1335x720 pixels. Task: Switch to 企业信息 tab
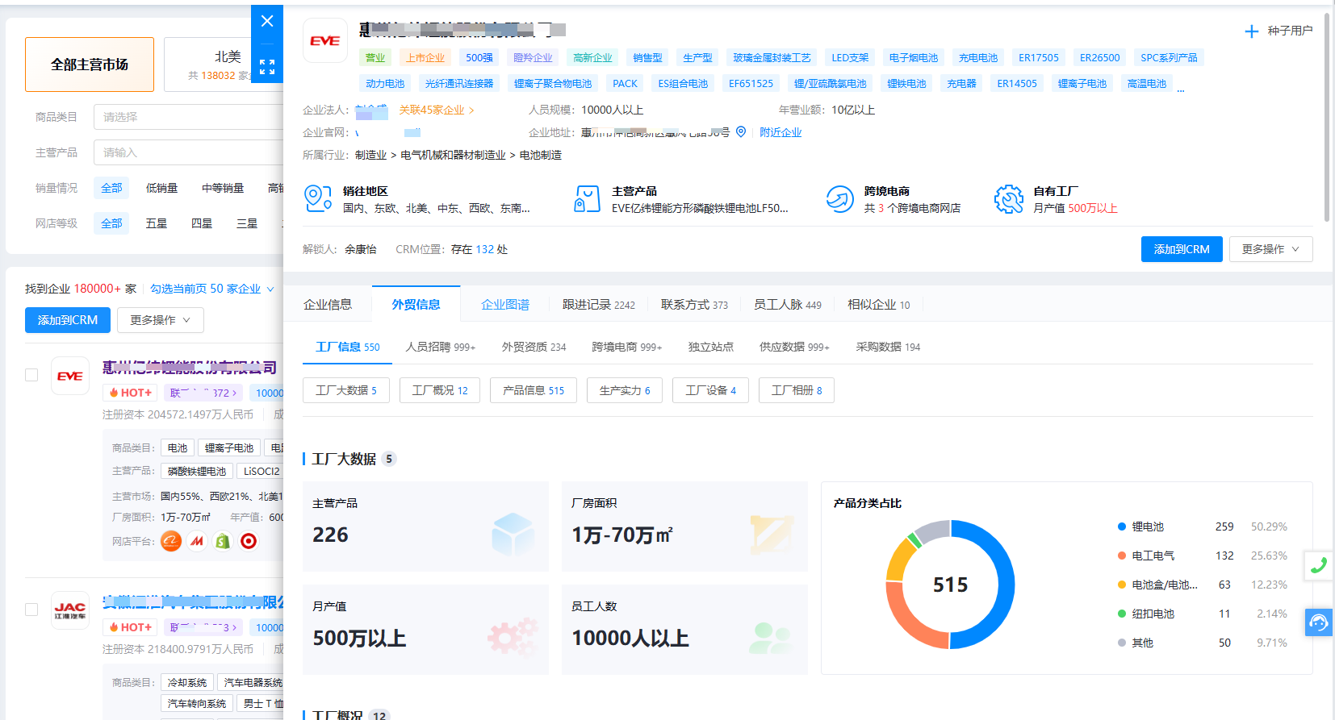tap(328, 304)
